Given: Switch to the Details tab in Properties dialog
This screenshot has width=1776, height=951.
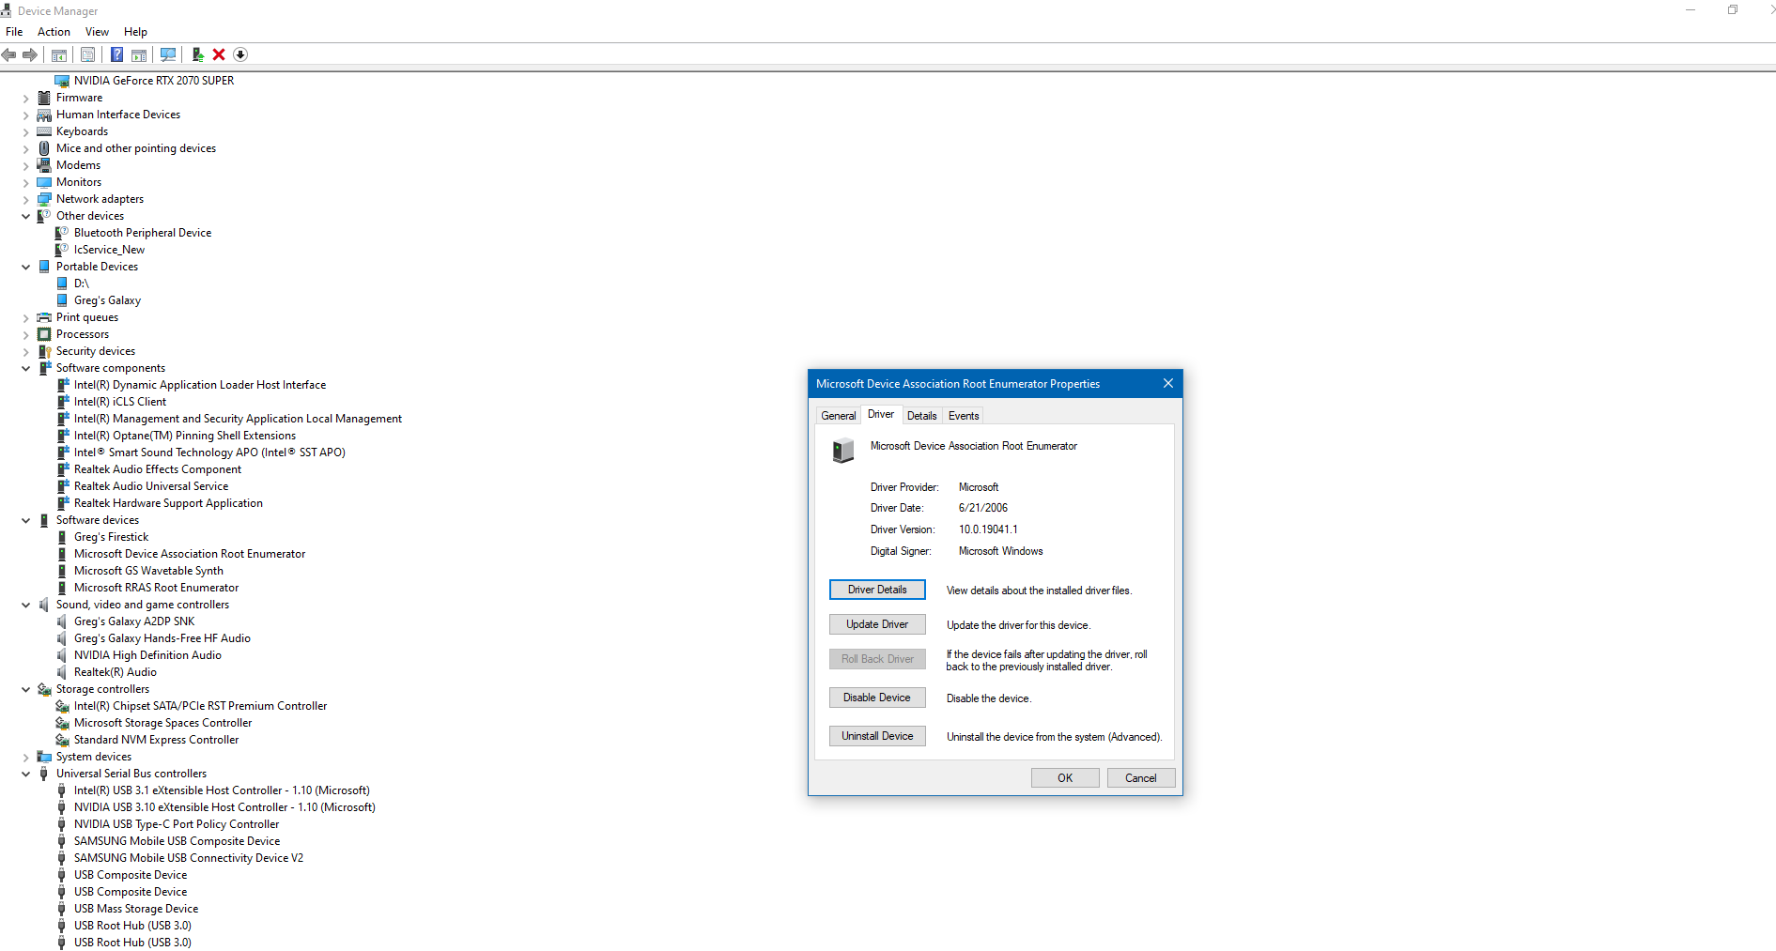Looking at the screenshot, I should click(921, 416).
